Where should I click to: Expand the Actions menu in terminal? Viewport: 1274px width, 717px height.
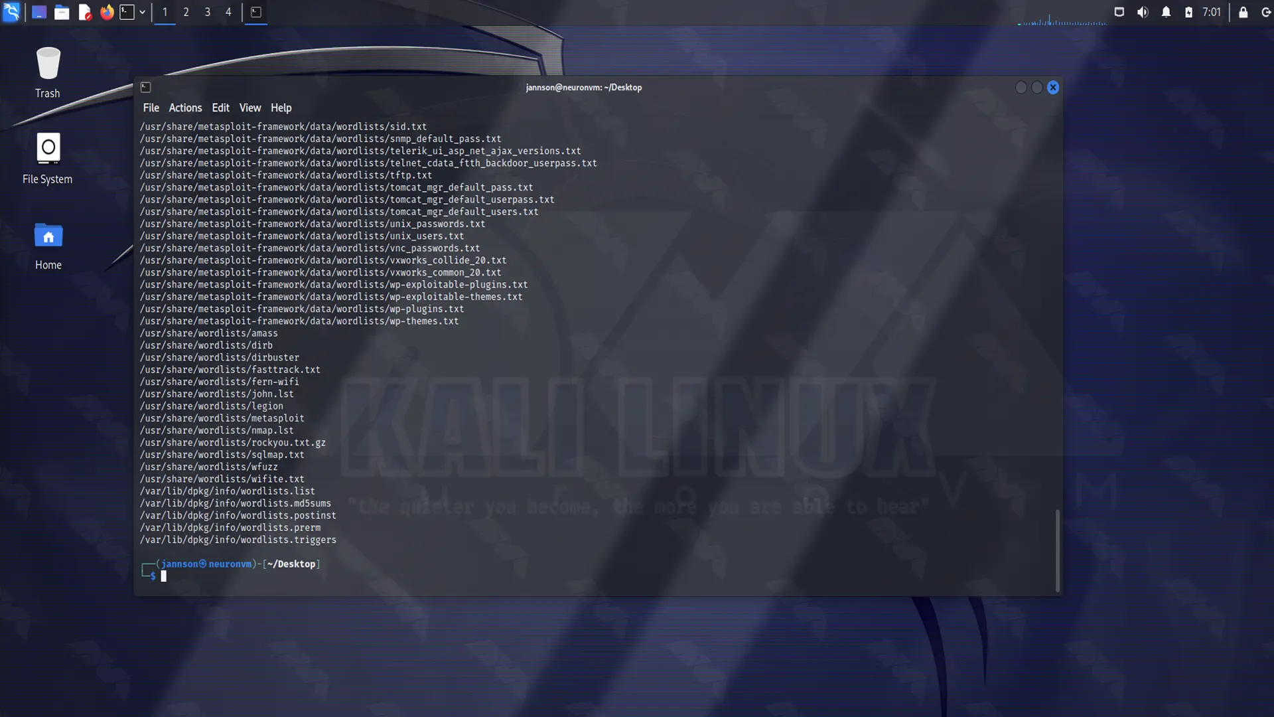(184, 107)
